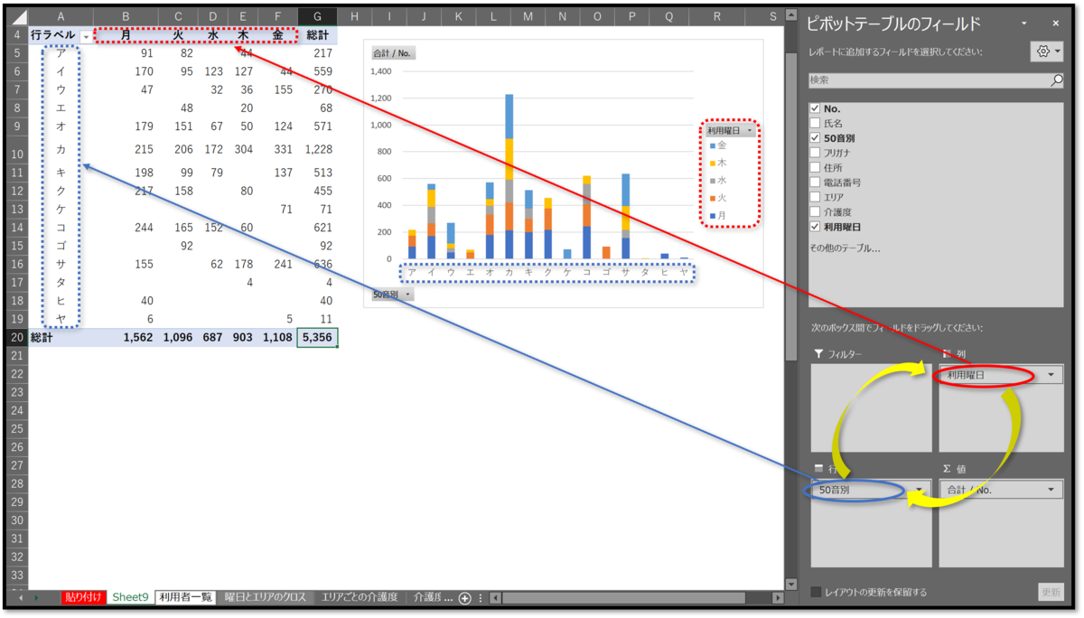
Task: Click the 木 legend swatch entry
Action: point(719,163)
